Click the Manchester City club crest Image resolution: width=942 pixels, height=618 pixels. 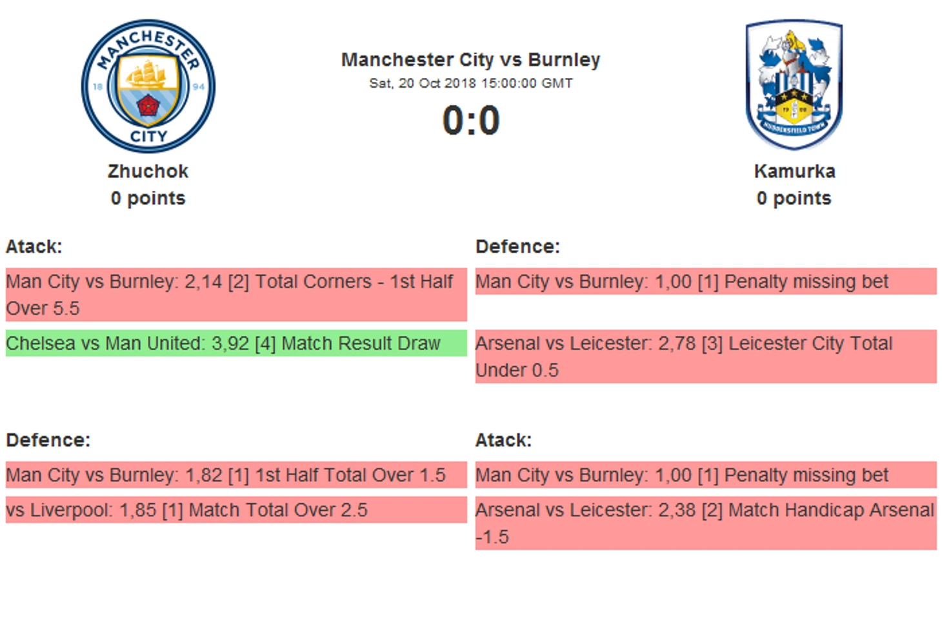coord(148,86)
